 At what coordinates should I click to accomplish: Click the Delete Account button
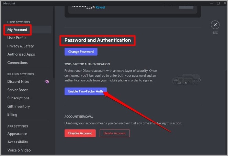[115, 133]
